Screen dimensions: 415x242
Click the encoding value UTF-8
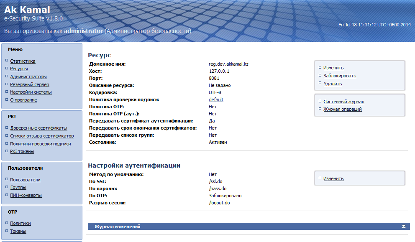click(215, 92)
